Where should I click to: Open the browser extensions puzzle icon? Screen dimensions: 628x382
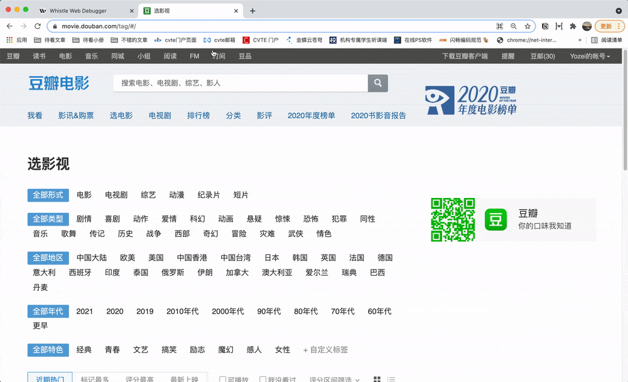click(x=572, y=26)
